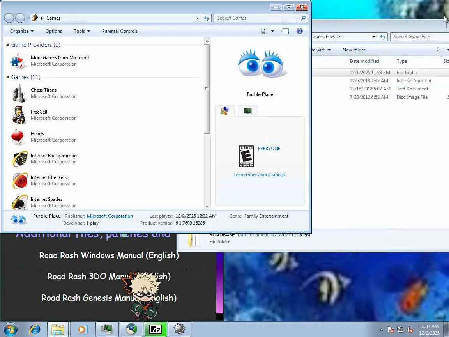449x337 pixels.
Task: Select the Hearts game icon
Action: (x=18, y=137)
